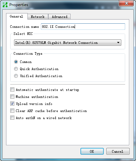The height and width of the screenshot is (161, 136).
Task: Expand the Select NIC dropdown arrow
Action: point(118,43)
